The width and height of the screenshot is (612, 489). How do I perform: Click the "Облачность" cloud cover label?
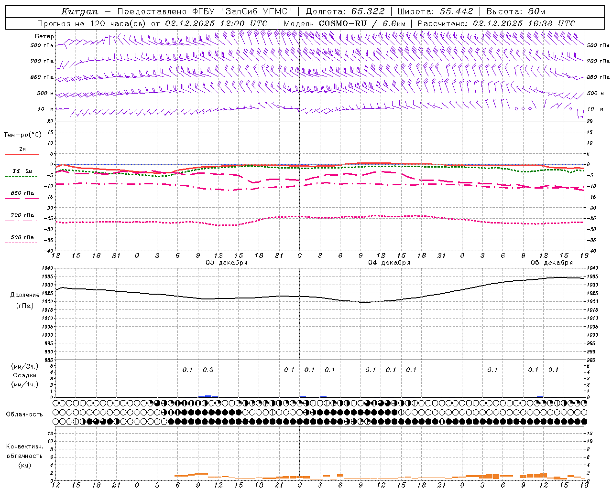point(24,415)
